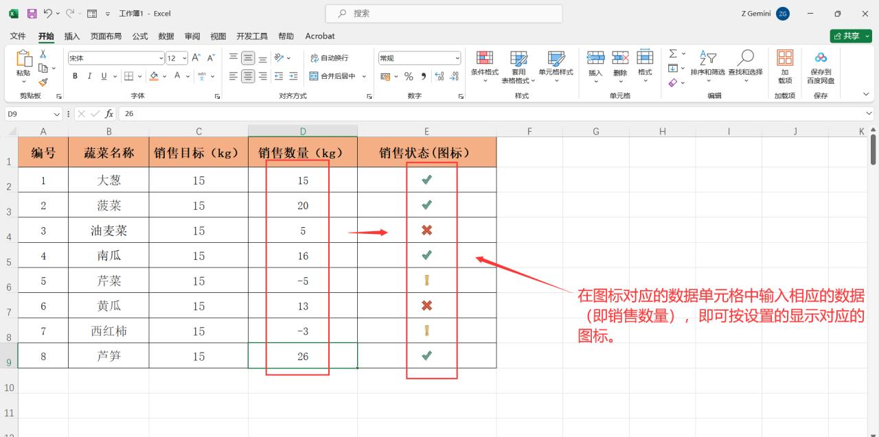Open the 常规 number format dropdown
The width and height of the screenshot is (879, 437).
tap(457, 58)
